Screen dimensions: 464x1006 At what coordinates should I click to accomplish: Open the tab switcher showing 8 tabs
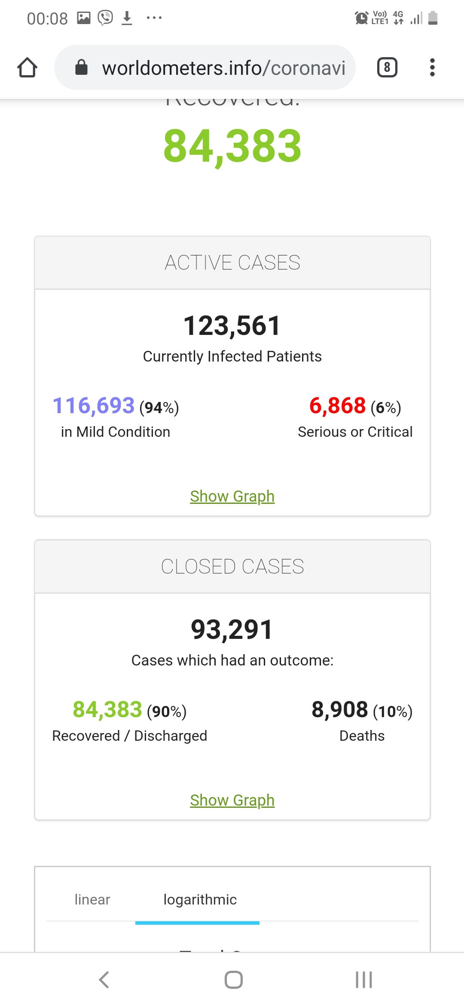coord(387,67)
